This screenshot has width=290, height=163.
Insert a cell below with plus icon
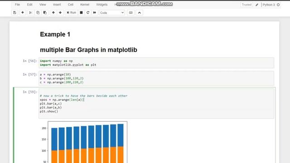click(23, 13)
